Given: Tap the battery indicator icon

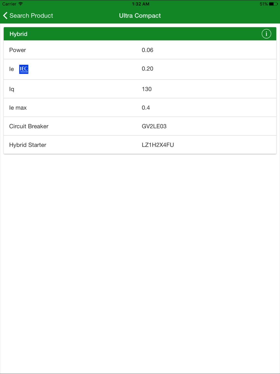Looking at the screenshot, I should [273, 4].
